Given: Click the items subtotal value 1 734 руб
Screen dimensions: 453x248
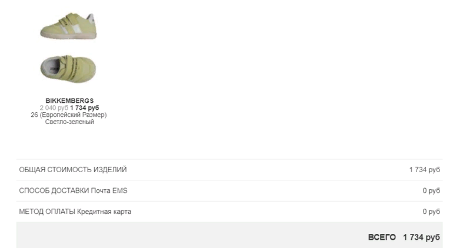Looking at the screenshot, I should [425, 170].
